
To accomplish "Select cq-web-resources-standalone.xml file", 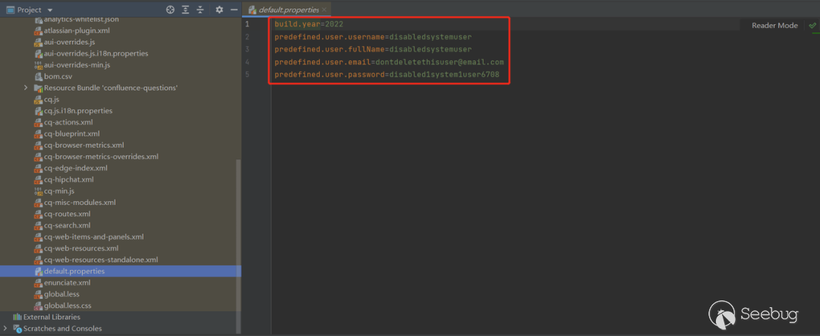I will [x=101, y=259].
